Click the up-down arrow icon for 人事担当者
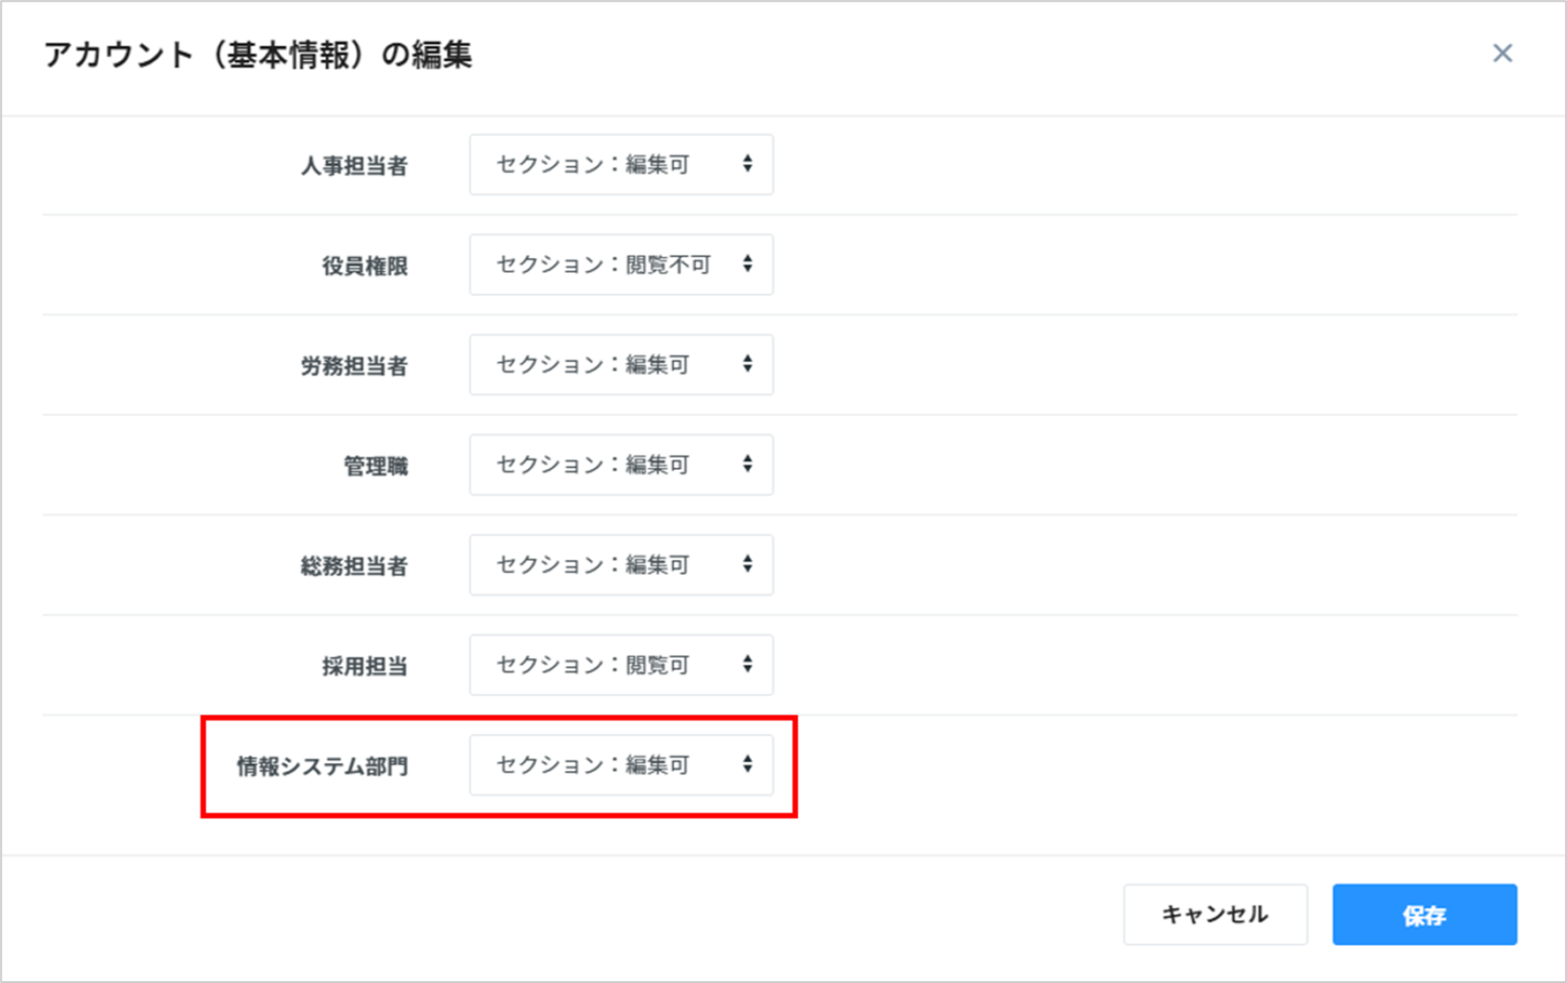The width and height of the screenshot is (1567, 983). (747, 164)
